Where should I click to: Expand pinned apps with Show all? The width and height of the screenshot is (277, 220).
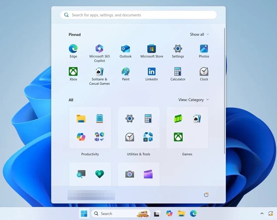199,35
